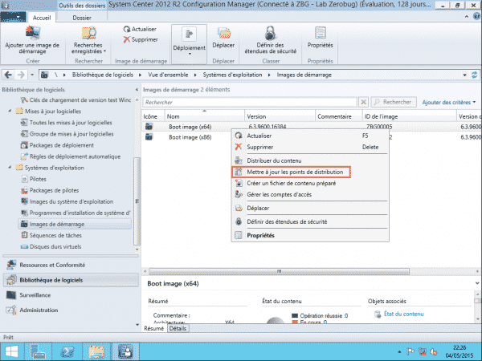Screen dimensions: 482x361
Task: Open Ressources et Conformité workspace
Action: [x=71, y=265]
